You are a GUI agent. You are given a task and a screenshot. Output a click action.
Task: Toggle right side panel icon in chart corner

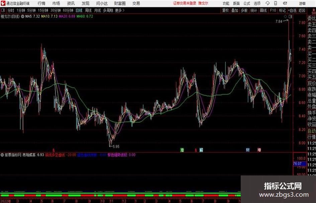tap(290, 17)
